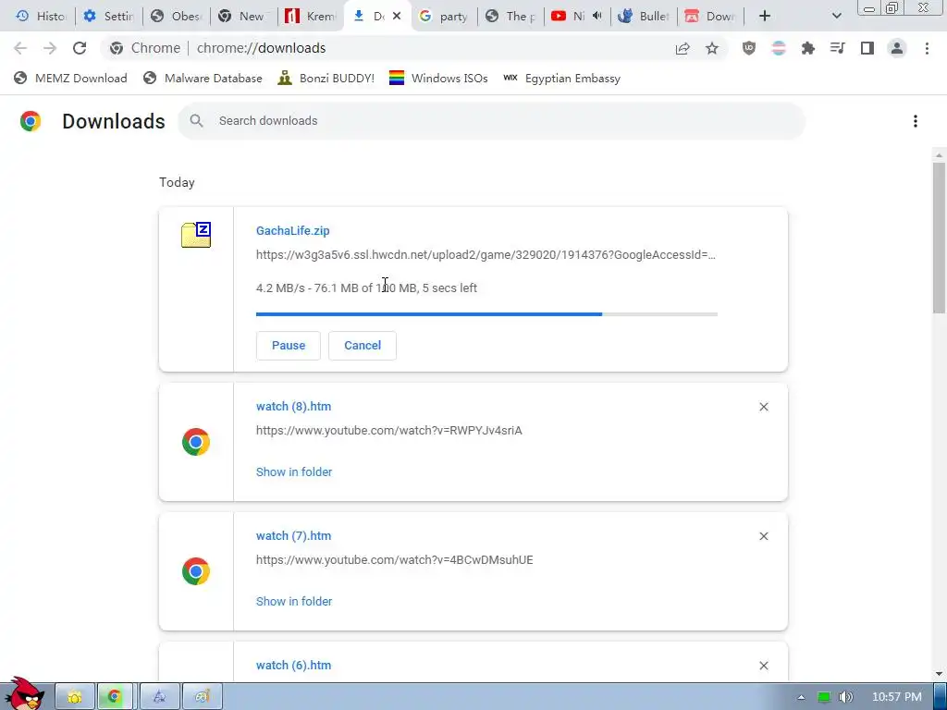
Task: Click the GachaLife.zip download progress bar
Action: coord(486,314)
